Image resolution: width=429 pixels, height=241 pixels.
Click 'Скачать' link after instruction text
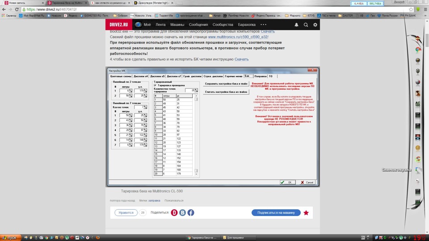[241, 59]
